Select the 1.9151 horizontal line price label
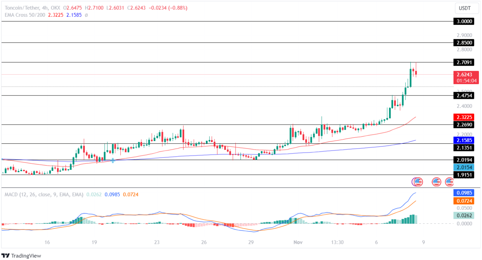This screenshot has width=482, height=260. [x=464, y=175]
